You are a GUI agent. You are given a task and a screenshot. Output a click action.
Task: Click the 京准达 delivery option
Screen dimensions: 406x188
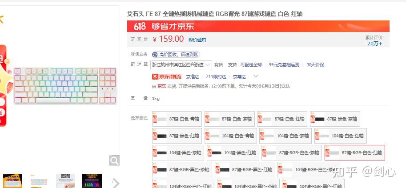[193, 76]
